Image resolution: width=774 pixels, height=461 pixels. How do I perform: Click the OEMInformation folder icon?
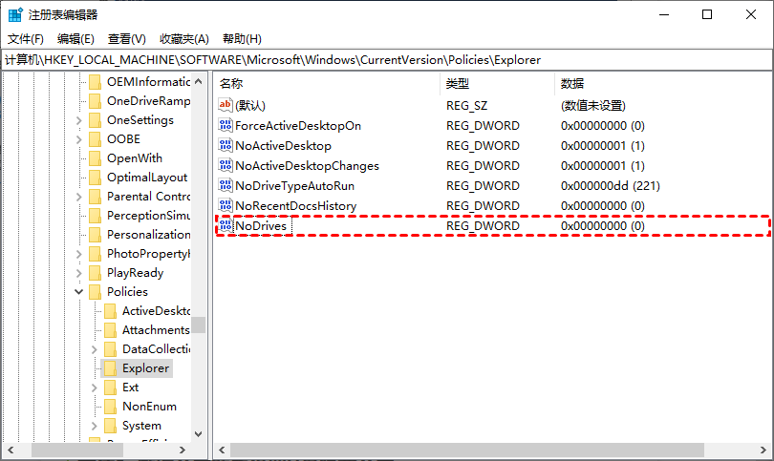pos(95,82)
